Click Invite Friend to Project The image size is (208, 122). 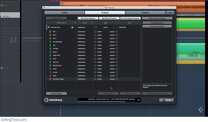point(157,18)
